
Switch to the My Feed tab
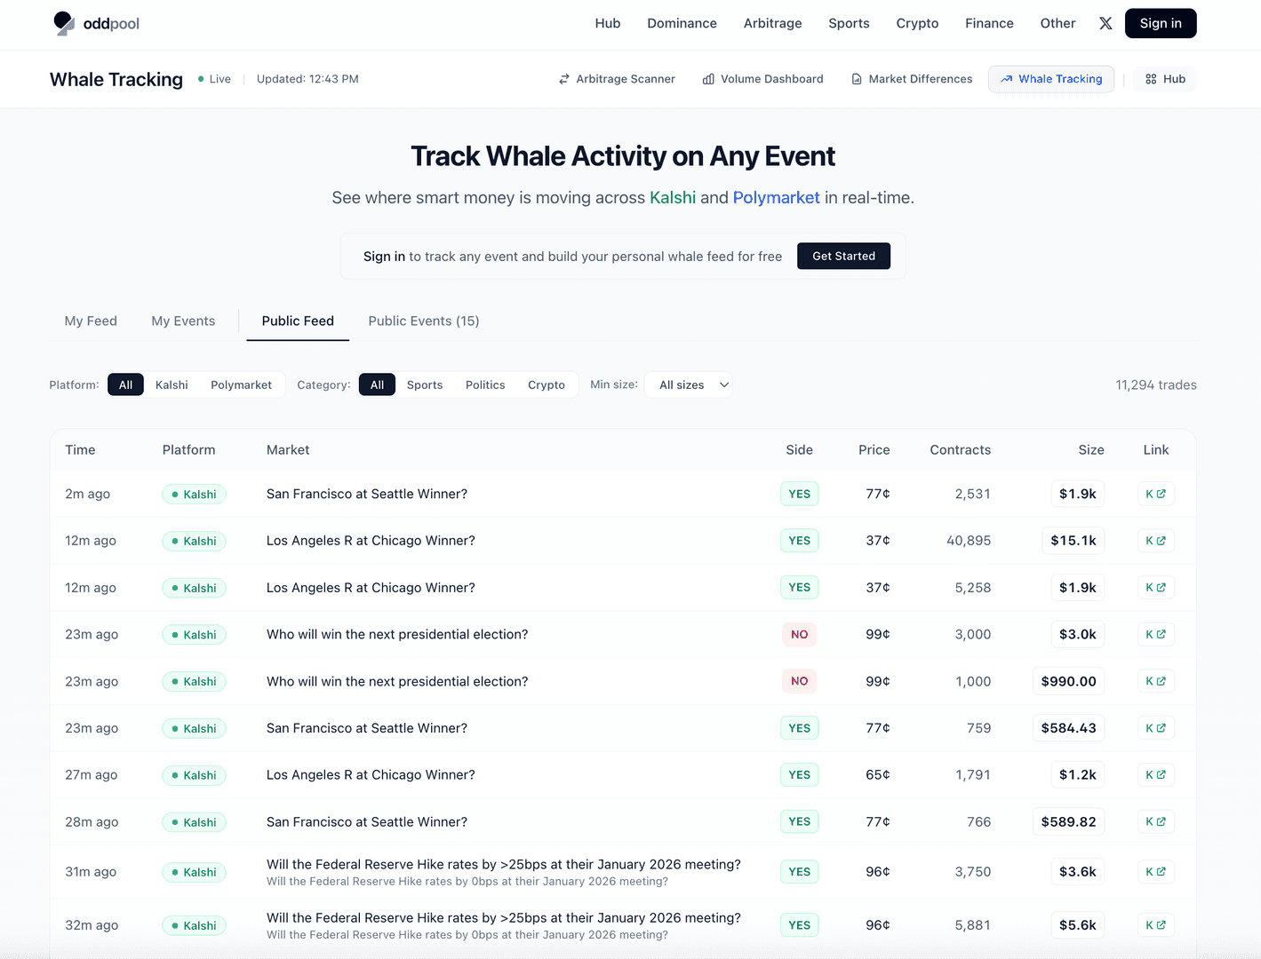pos(91,321)
